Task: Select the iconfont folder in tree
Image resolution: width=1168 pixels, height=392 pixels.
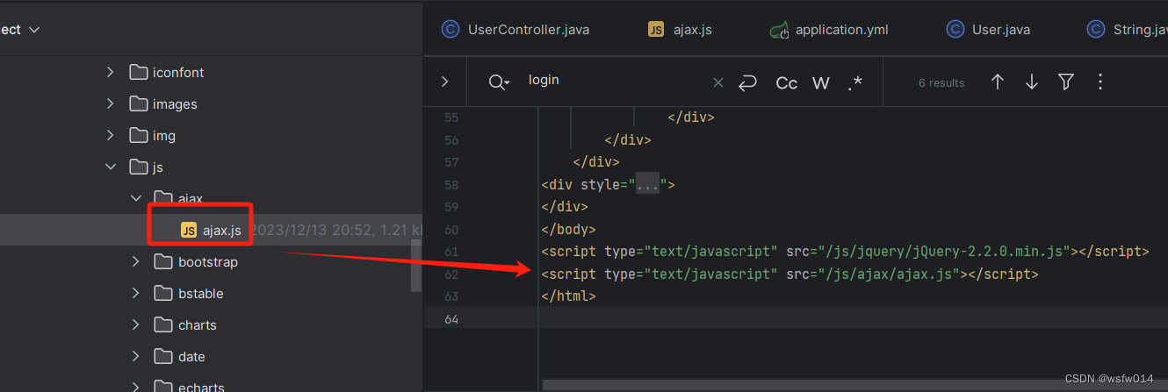Action: coord(178,72)
